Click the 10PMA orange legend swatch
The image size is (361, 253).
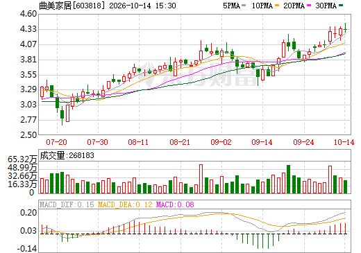point(277,6)
